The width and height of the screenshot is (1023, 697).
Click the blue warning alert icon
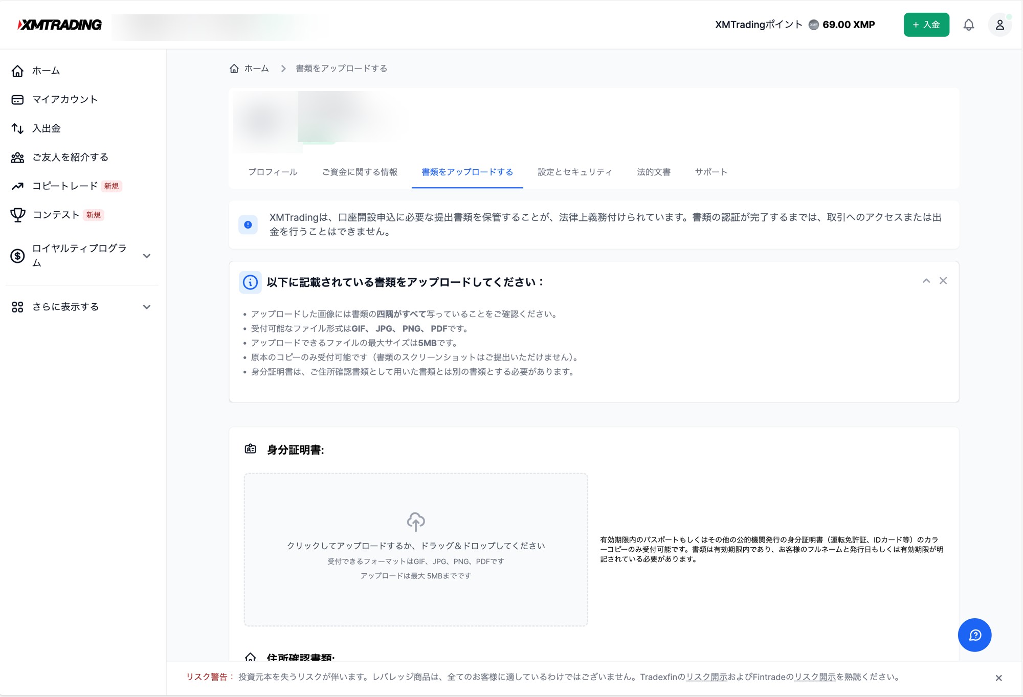[x=248, y=224]
